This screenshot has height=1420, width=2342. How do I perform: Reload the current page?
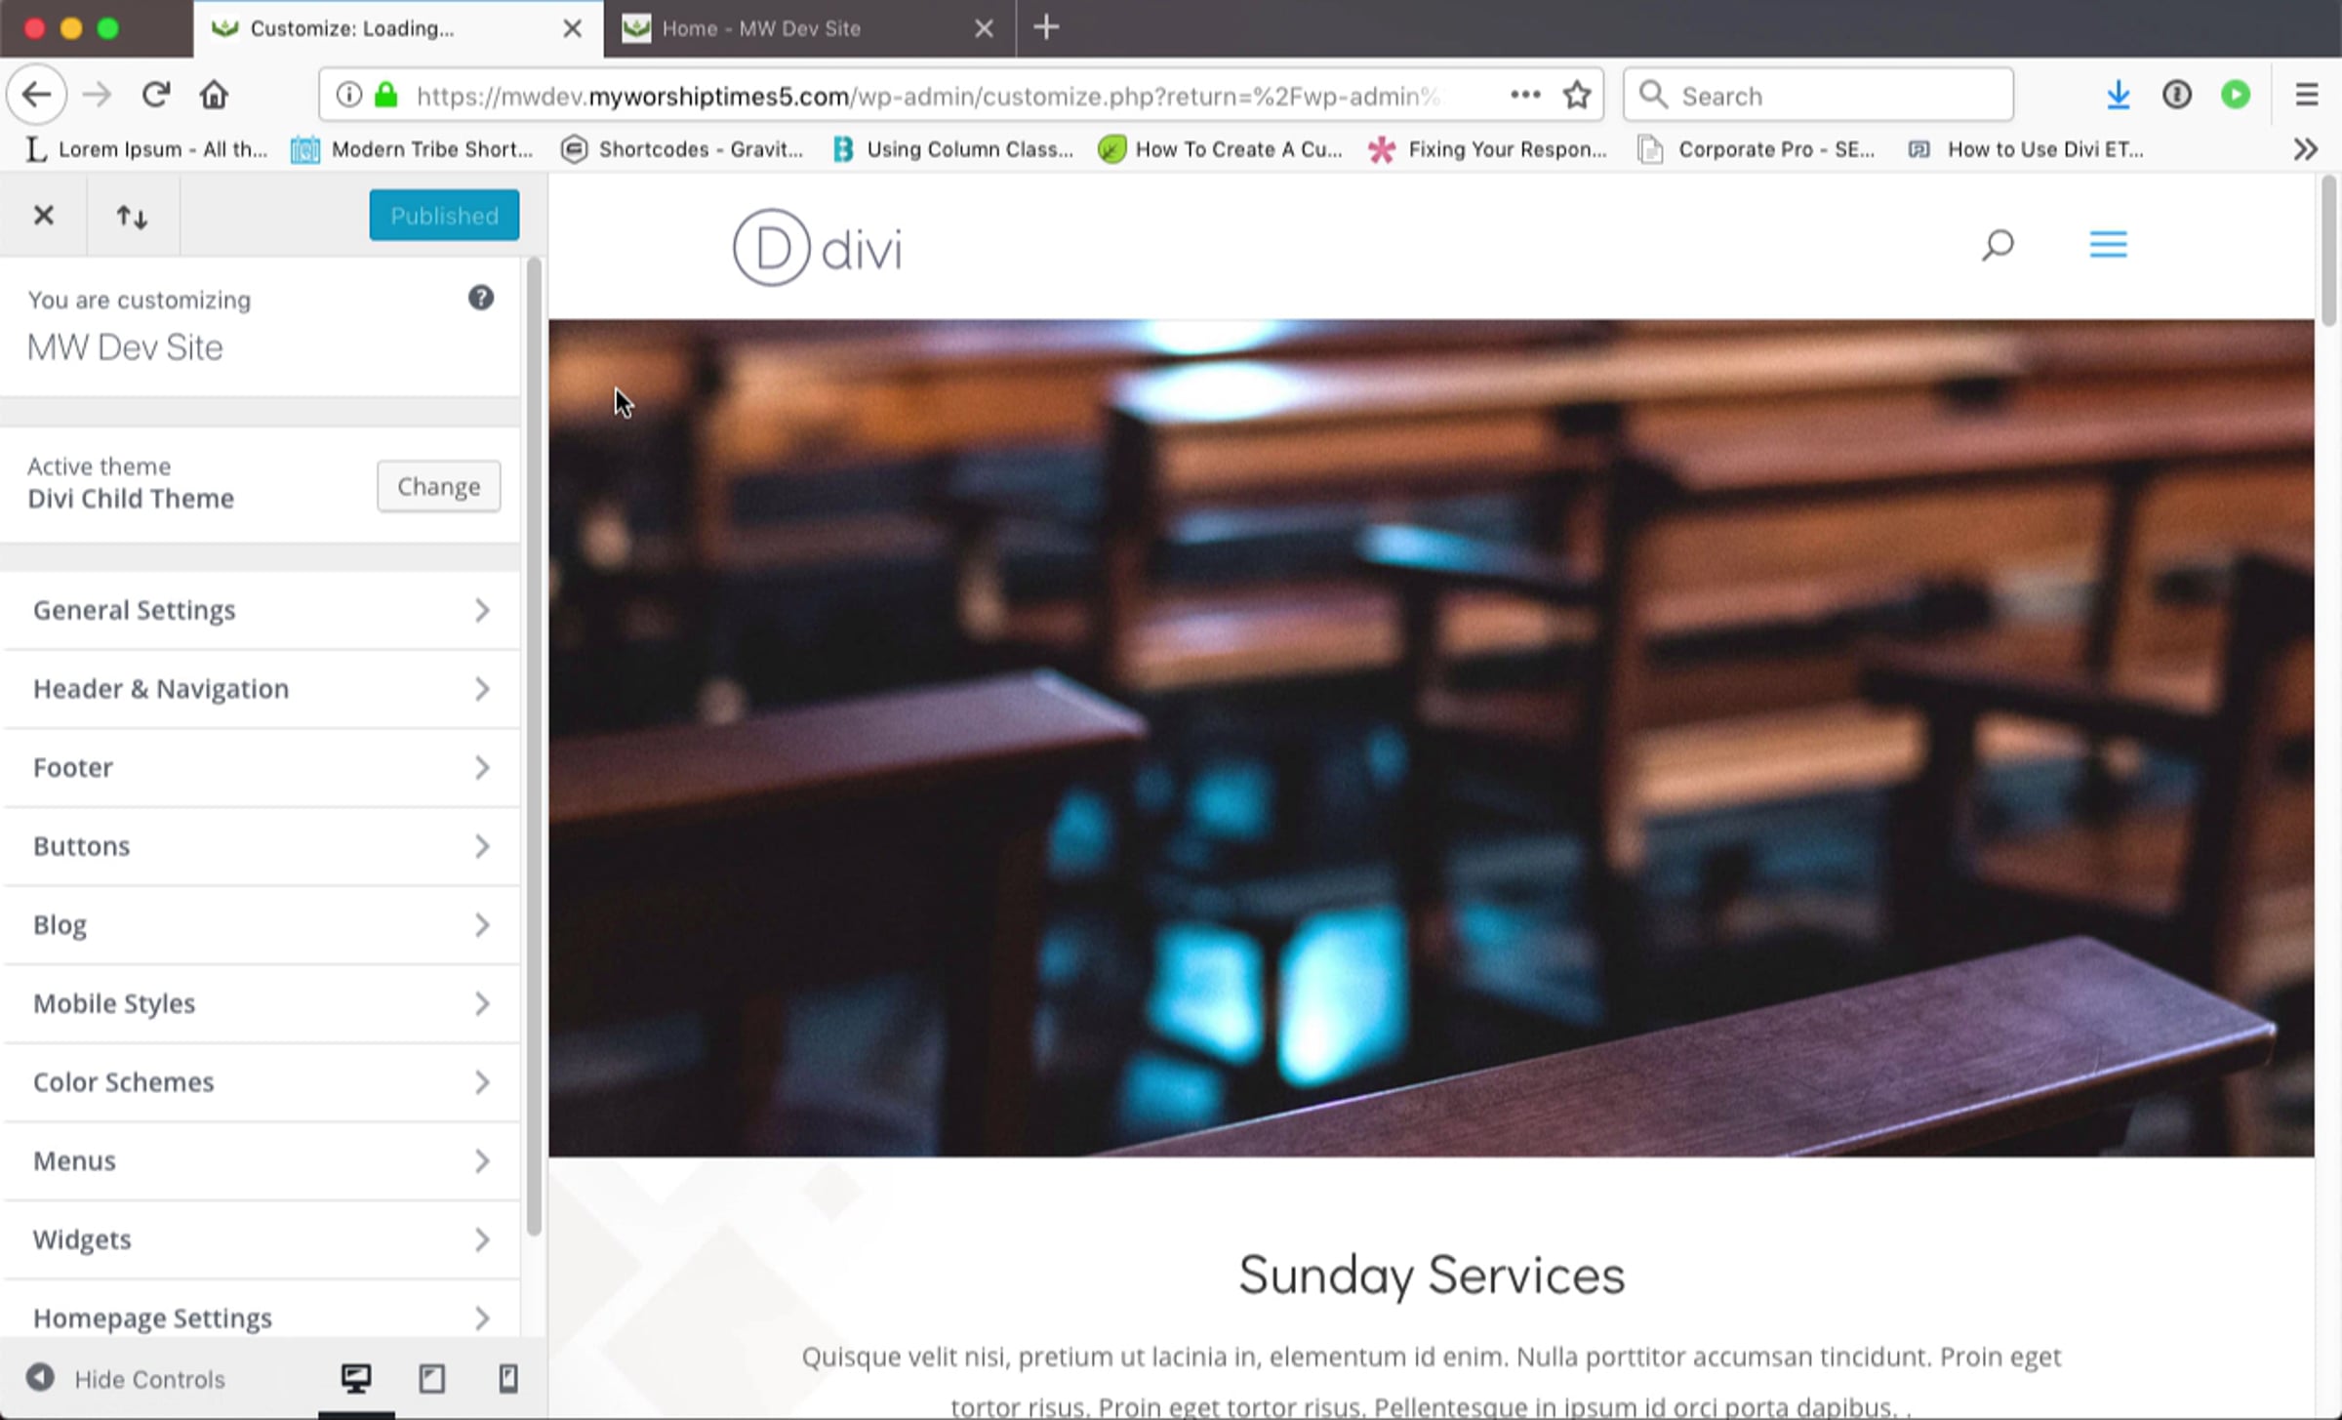point(156,96)
